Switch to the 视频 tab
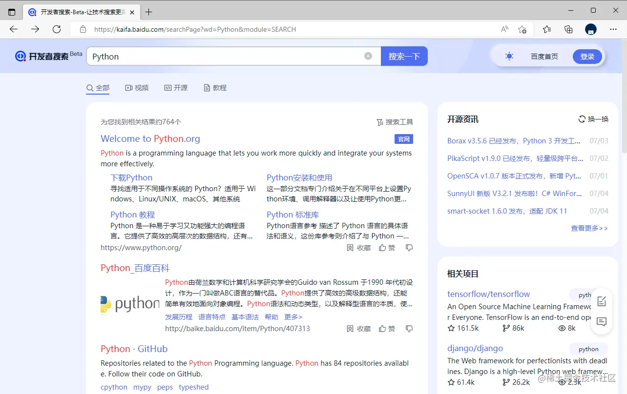 click(x=137, y=88)
